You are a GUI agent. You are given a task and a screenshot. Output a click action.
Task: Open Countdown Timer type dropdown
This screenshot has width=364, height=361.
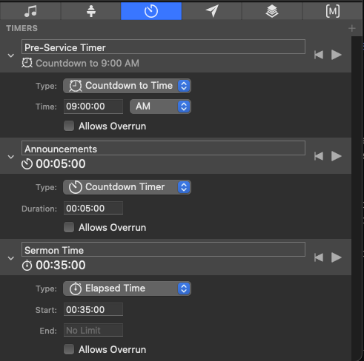point(127,187)
